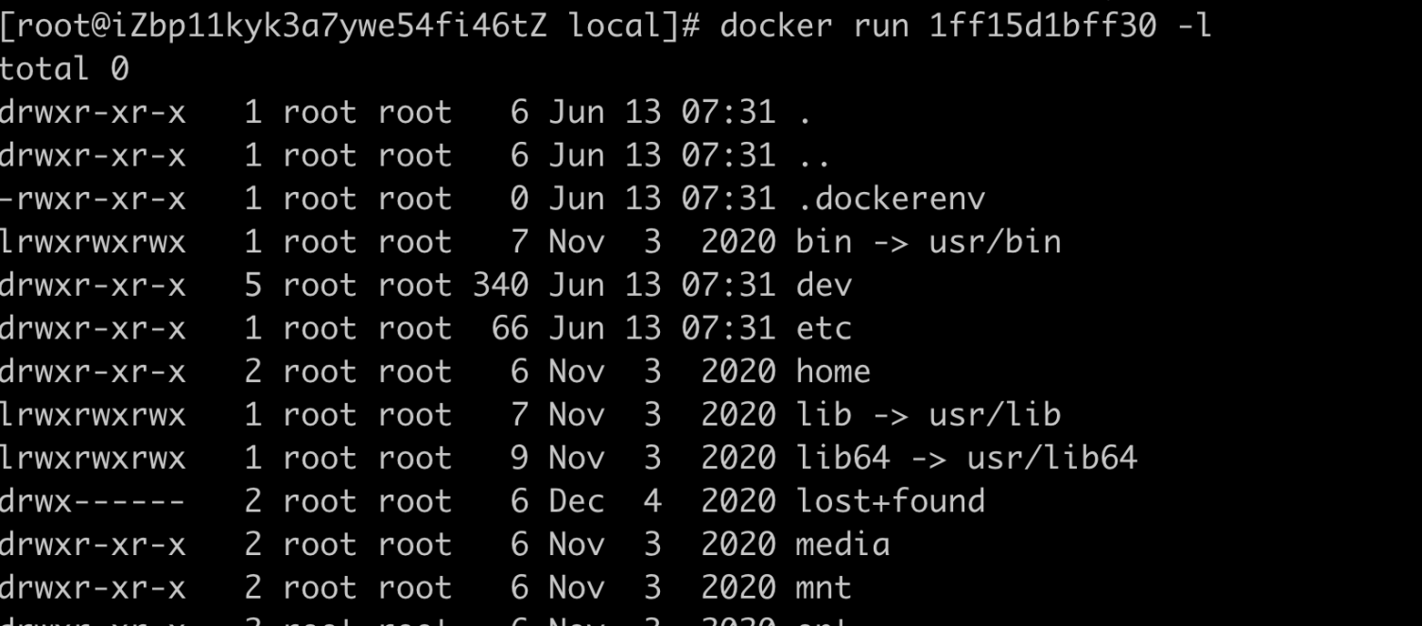Select the lost+found directory name
This screenshot has height=626, width=1422.
pos(891,501)
